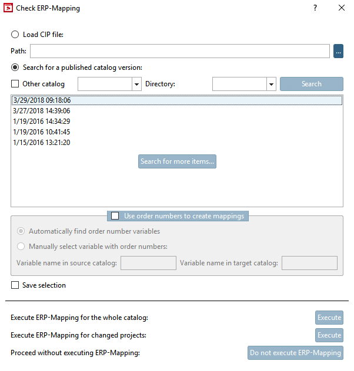Close the Check ERP-Mapping dialog

342,8
